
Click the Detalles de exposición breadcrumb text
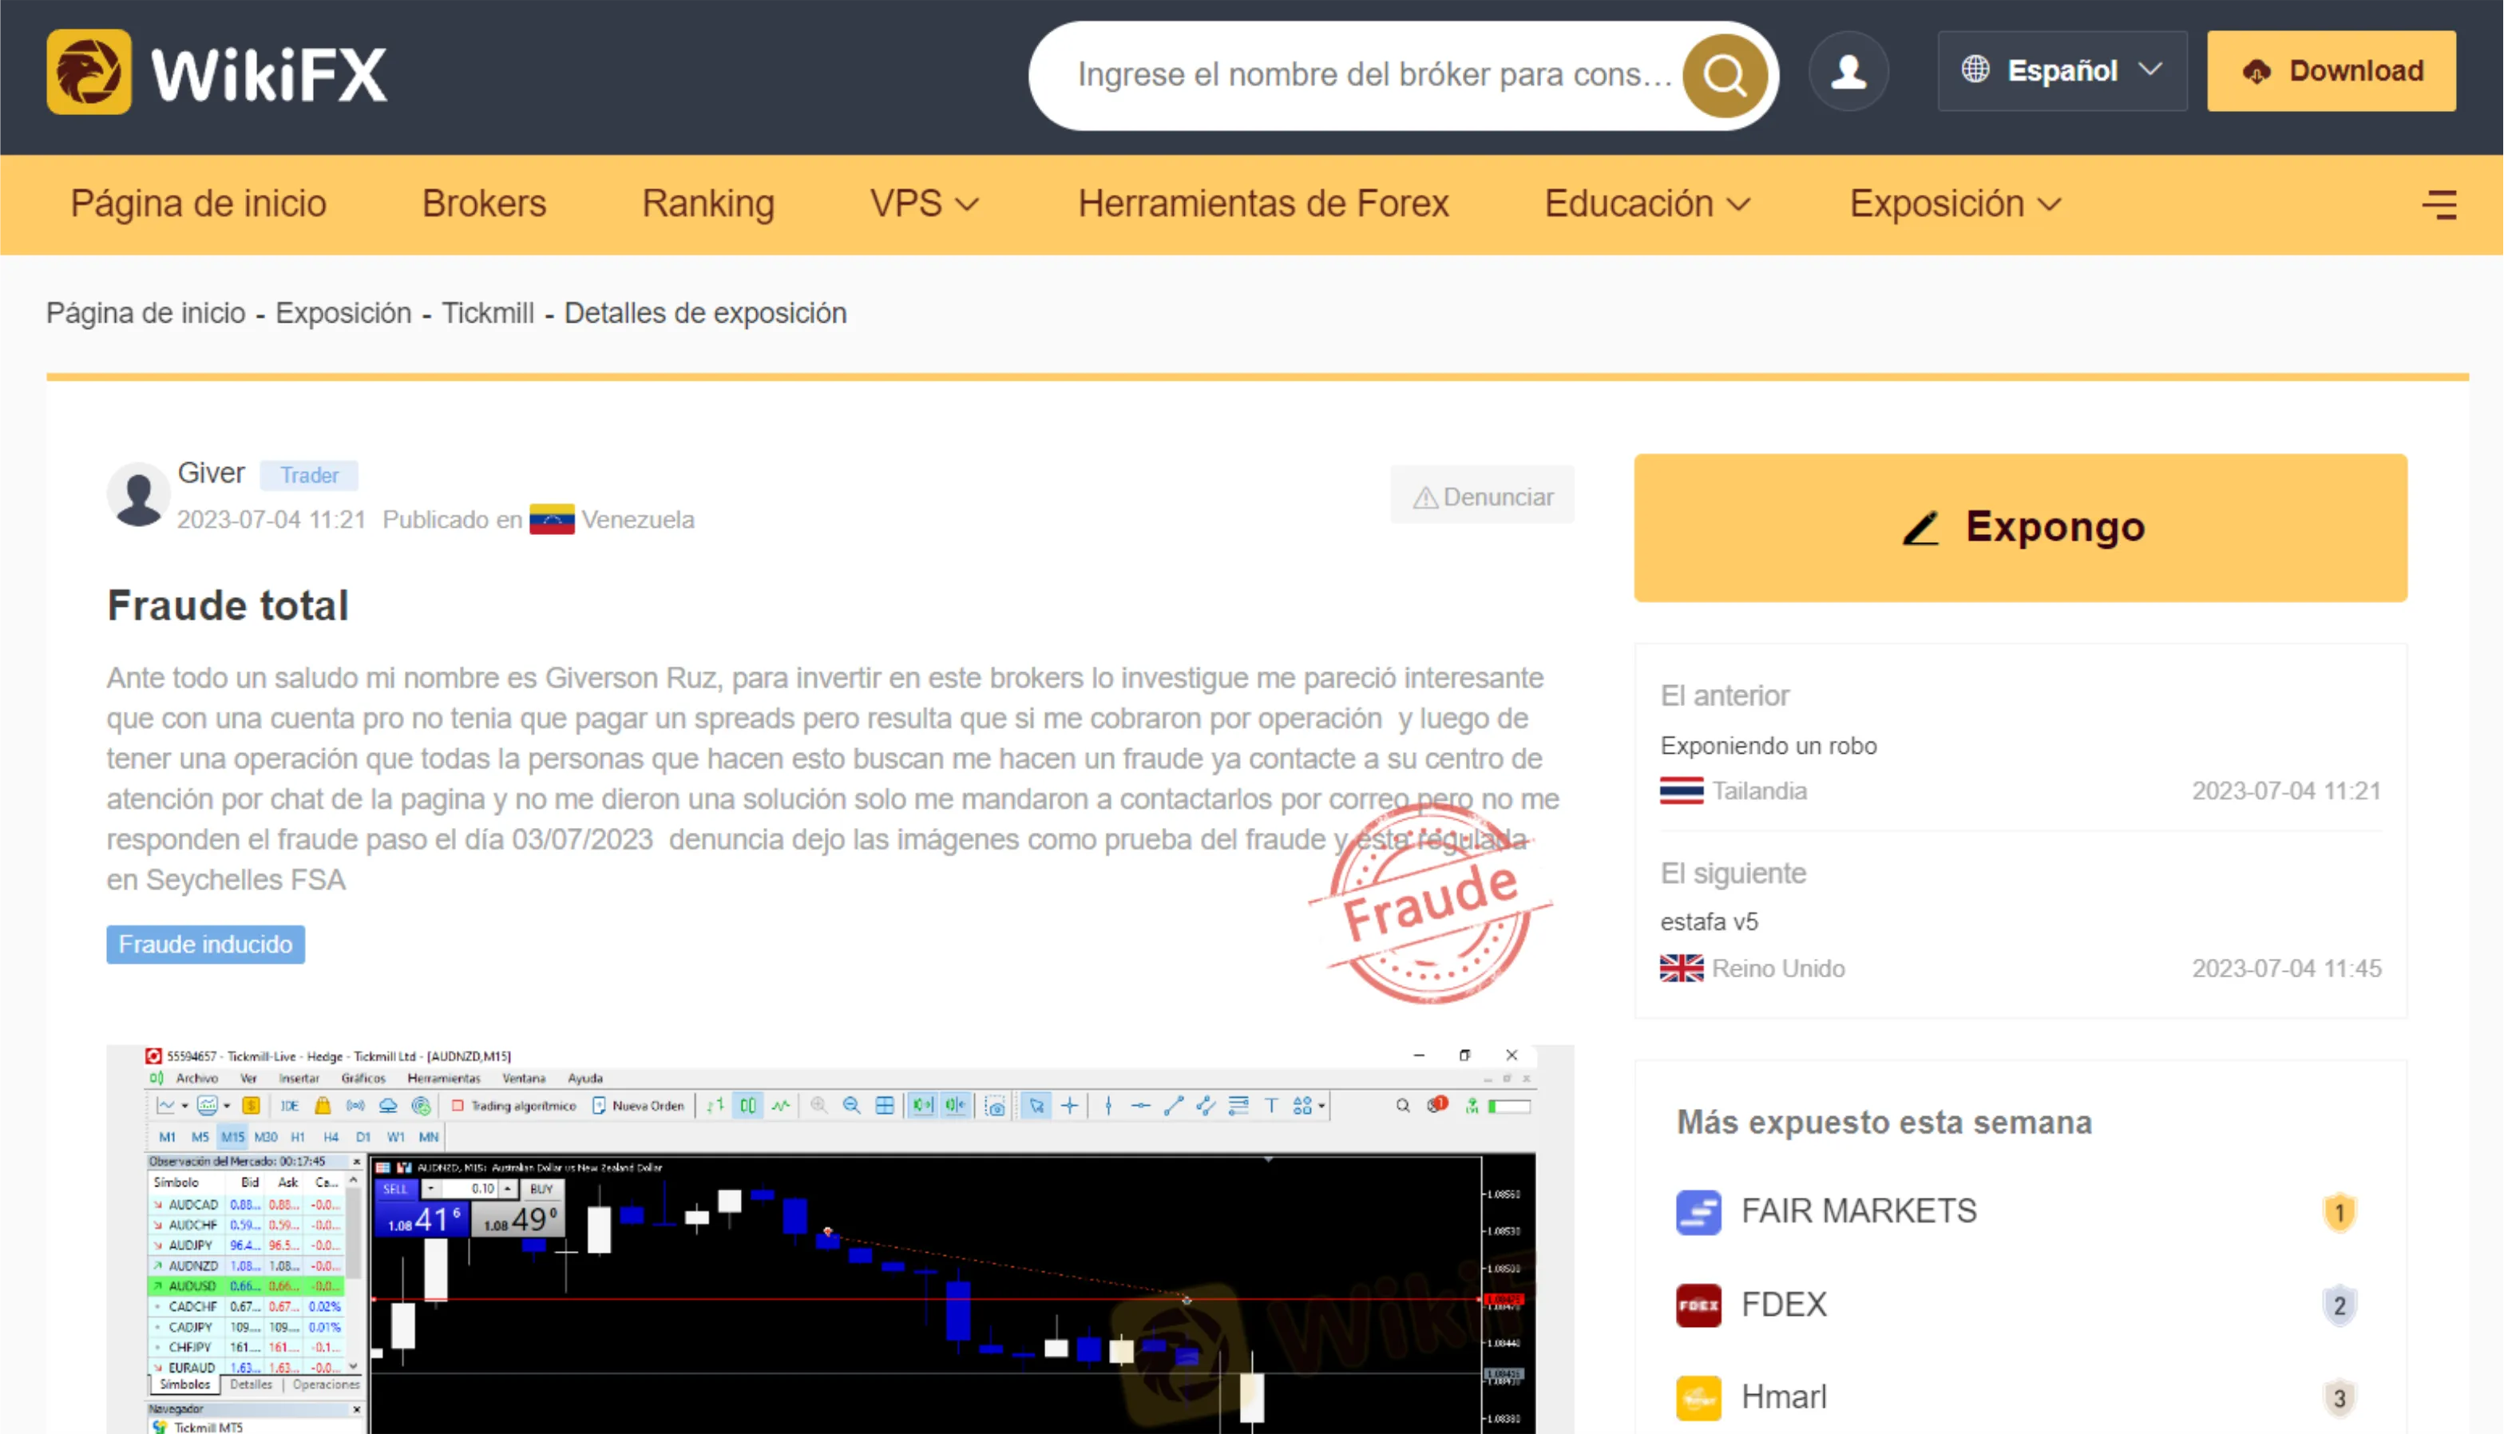click(x=705, y=313)
